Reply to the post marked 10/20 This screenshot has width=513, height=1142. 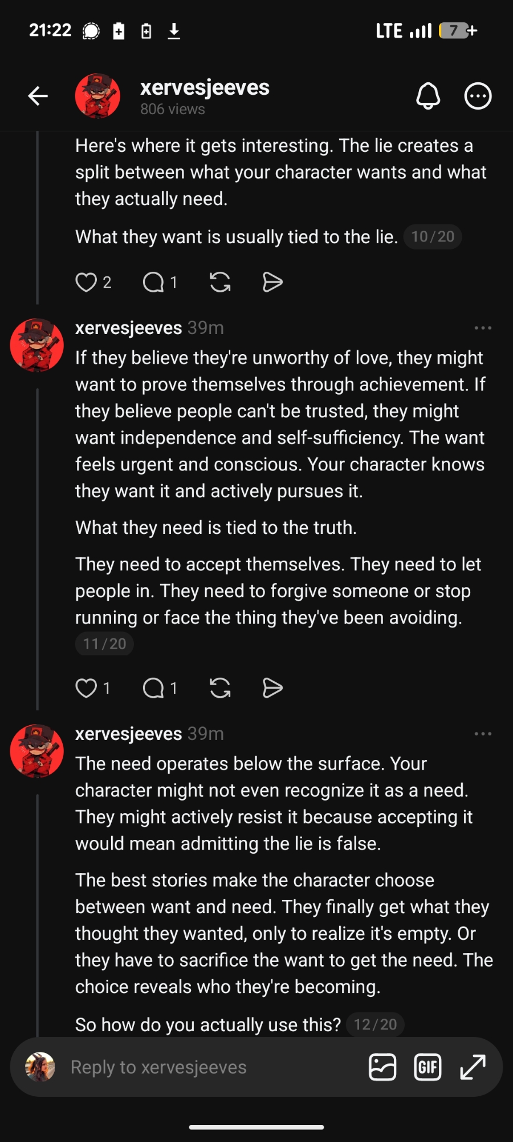click(x=153, y=282)
